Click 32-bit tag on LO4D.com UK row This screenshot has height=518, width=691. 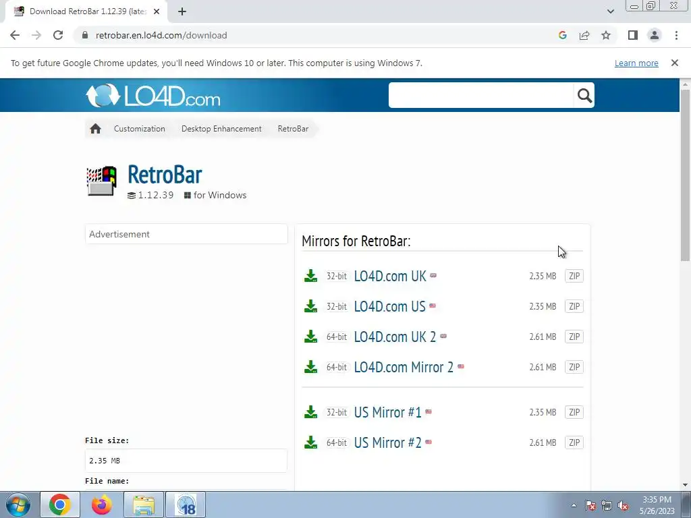point(337,276)
